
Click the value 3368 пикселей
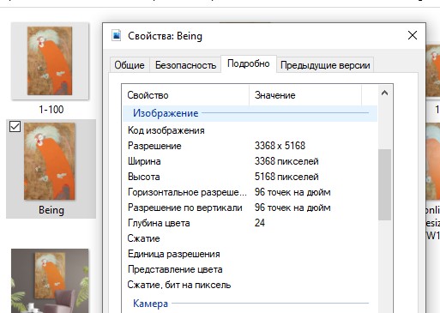coord(286,161)
